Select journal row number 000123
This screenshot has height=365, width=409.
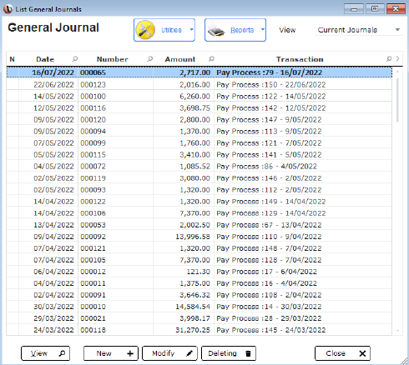[x=199, y=84]
